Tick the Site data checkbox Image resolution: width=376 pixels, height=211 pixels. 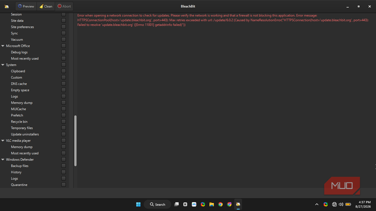(x=64, y=20)
